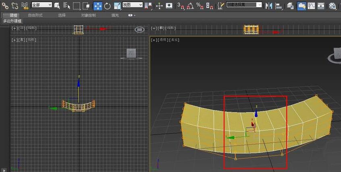Switch to the Select and Rotate tool

[108, 6]
